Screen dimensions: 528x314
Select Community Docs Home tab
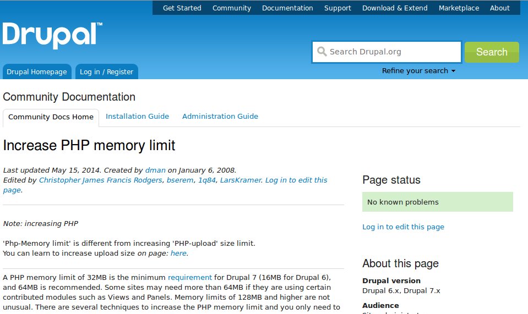coord(51,117)
